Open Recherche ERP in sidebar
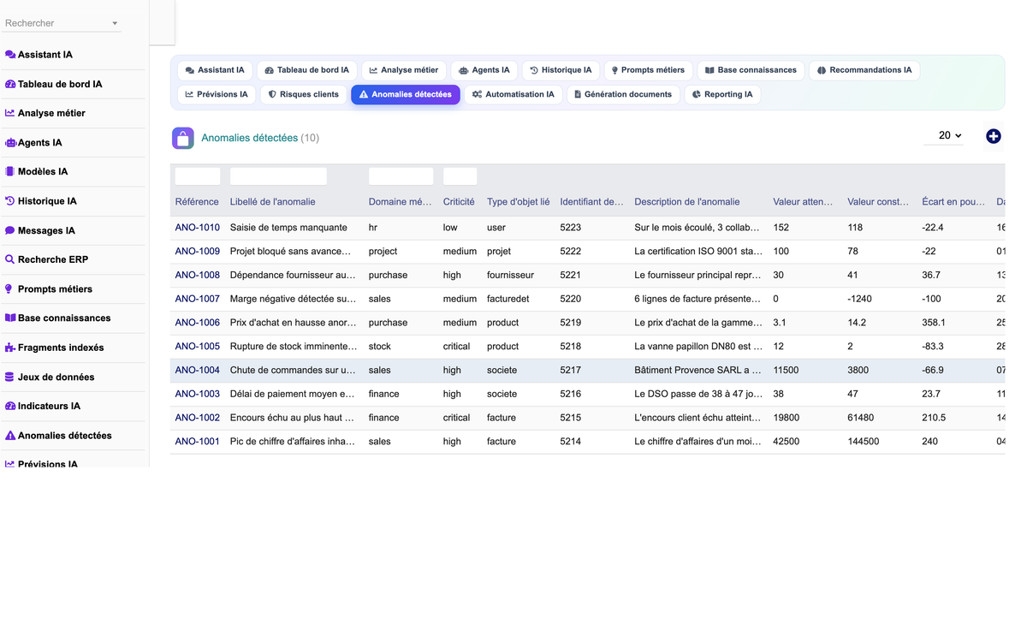The height and width of the screenshot is (636, 1027). pyautogui.click(x=46, y=259)
